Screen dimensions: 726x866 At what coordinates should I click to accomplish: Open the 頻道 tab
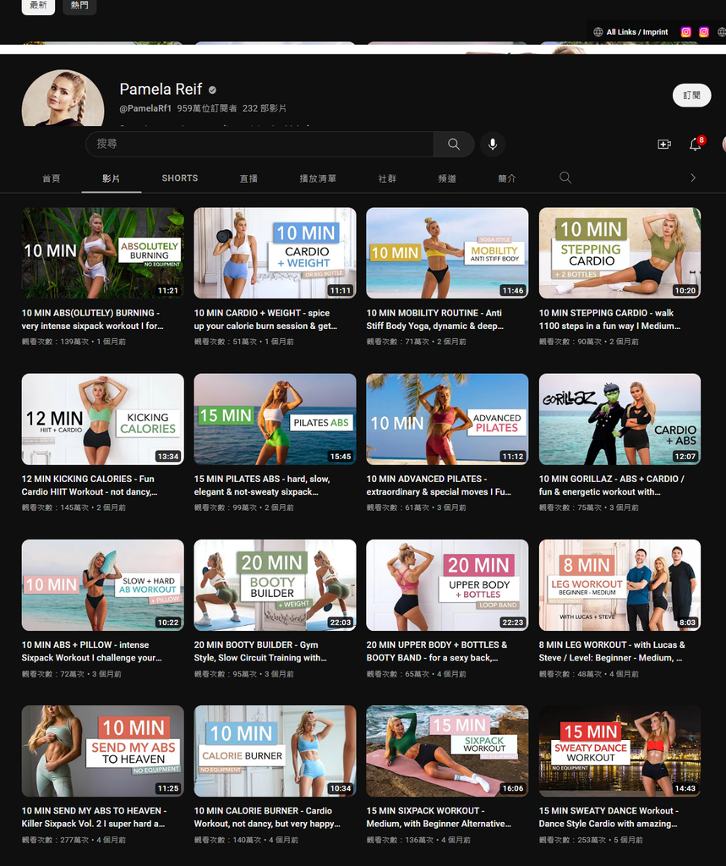[x=447, y=178]
